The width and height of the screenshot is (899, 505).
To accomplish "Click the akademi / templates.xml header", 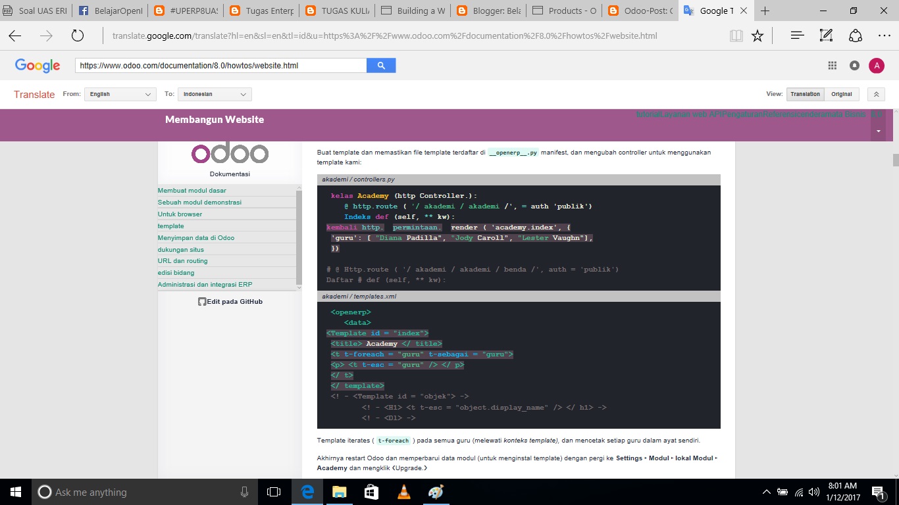I will [x=519, y=296].
